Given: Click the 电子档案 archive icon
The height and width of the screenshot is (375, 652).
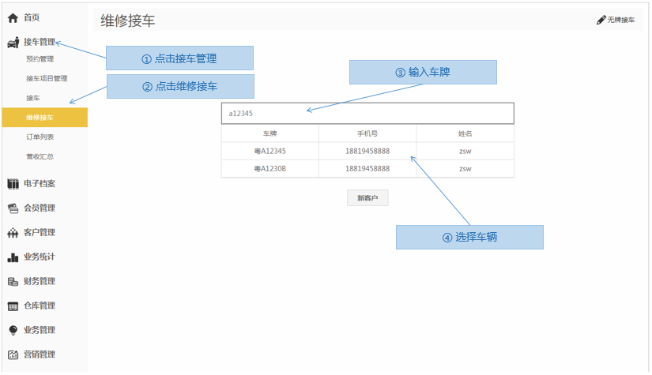Looking at the screenshot, I should click(x=13, y=184).
